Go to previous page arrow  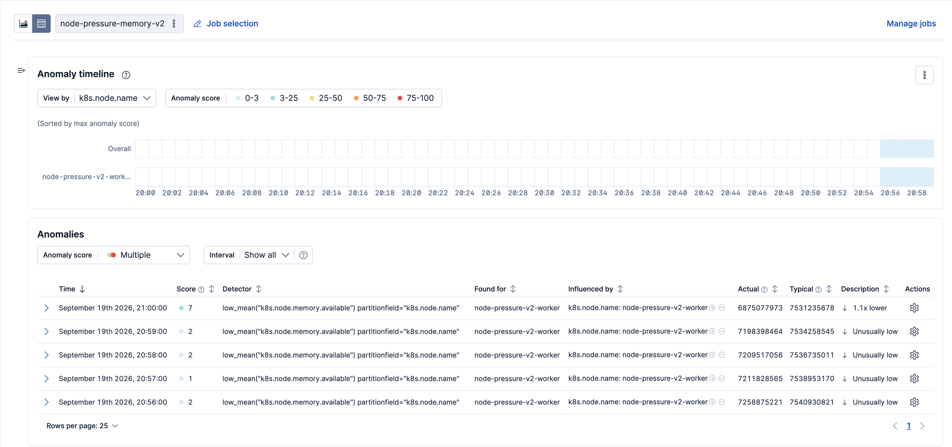[895, 426]
